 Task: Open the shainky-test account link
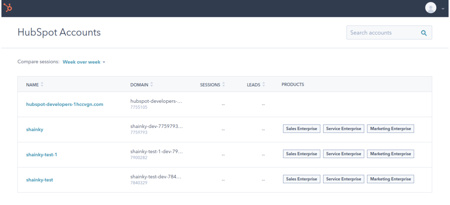[x=39, y=180]
